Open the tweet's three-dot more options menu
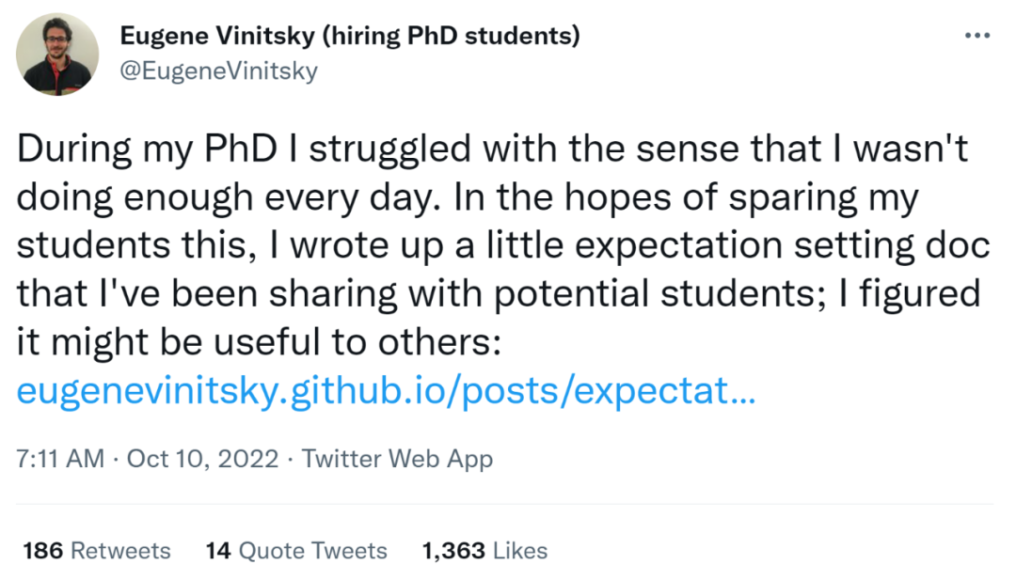This screenshot has width=1016, height=580. pyautogui.click(x=977, y=36)
